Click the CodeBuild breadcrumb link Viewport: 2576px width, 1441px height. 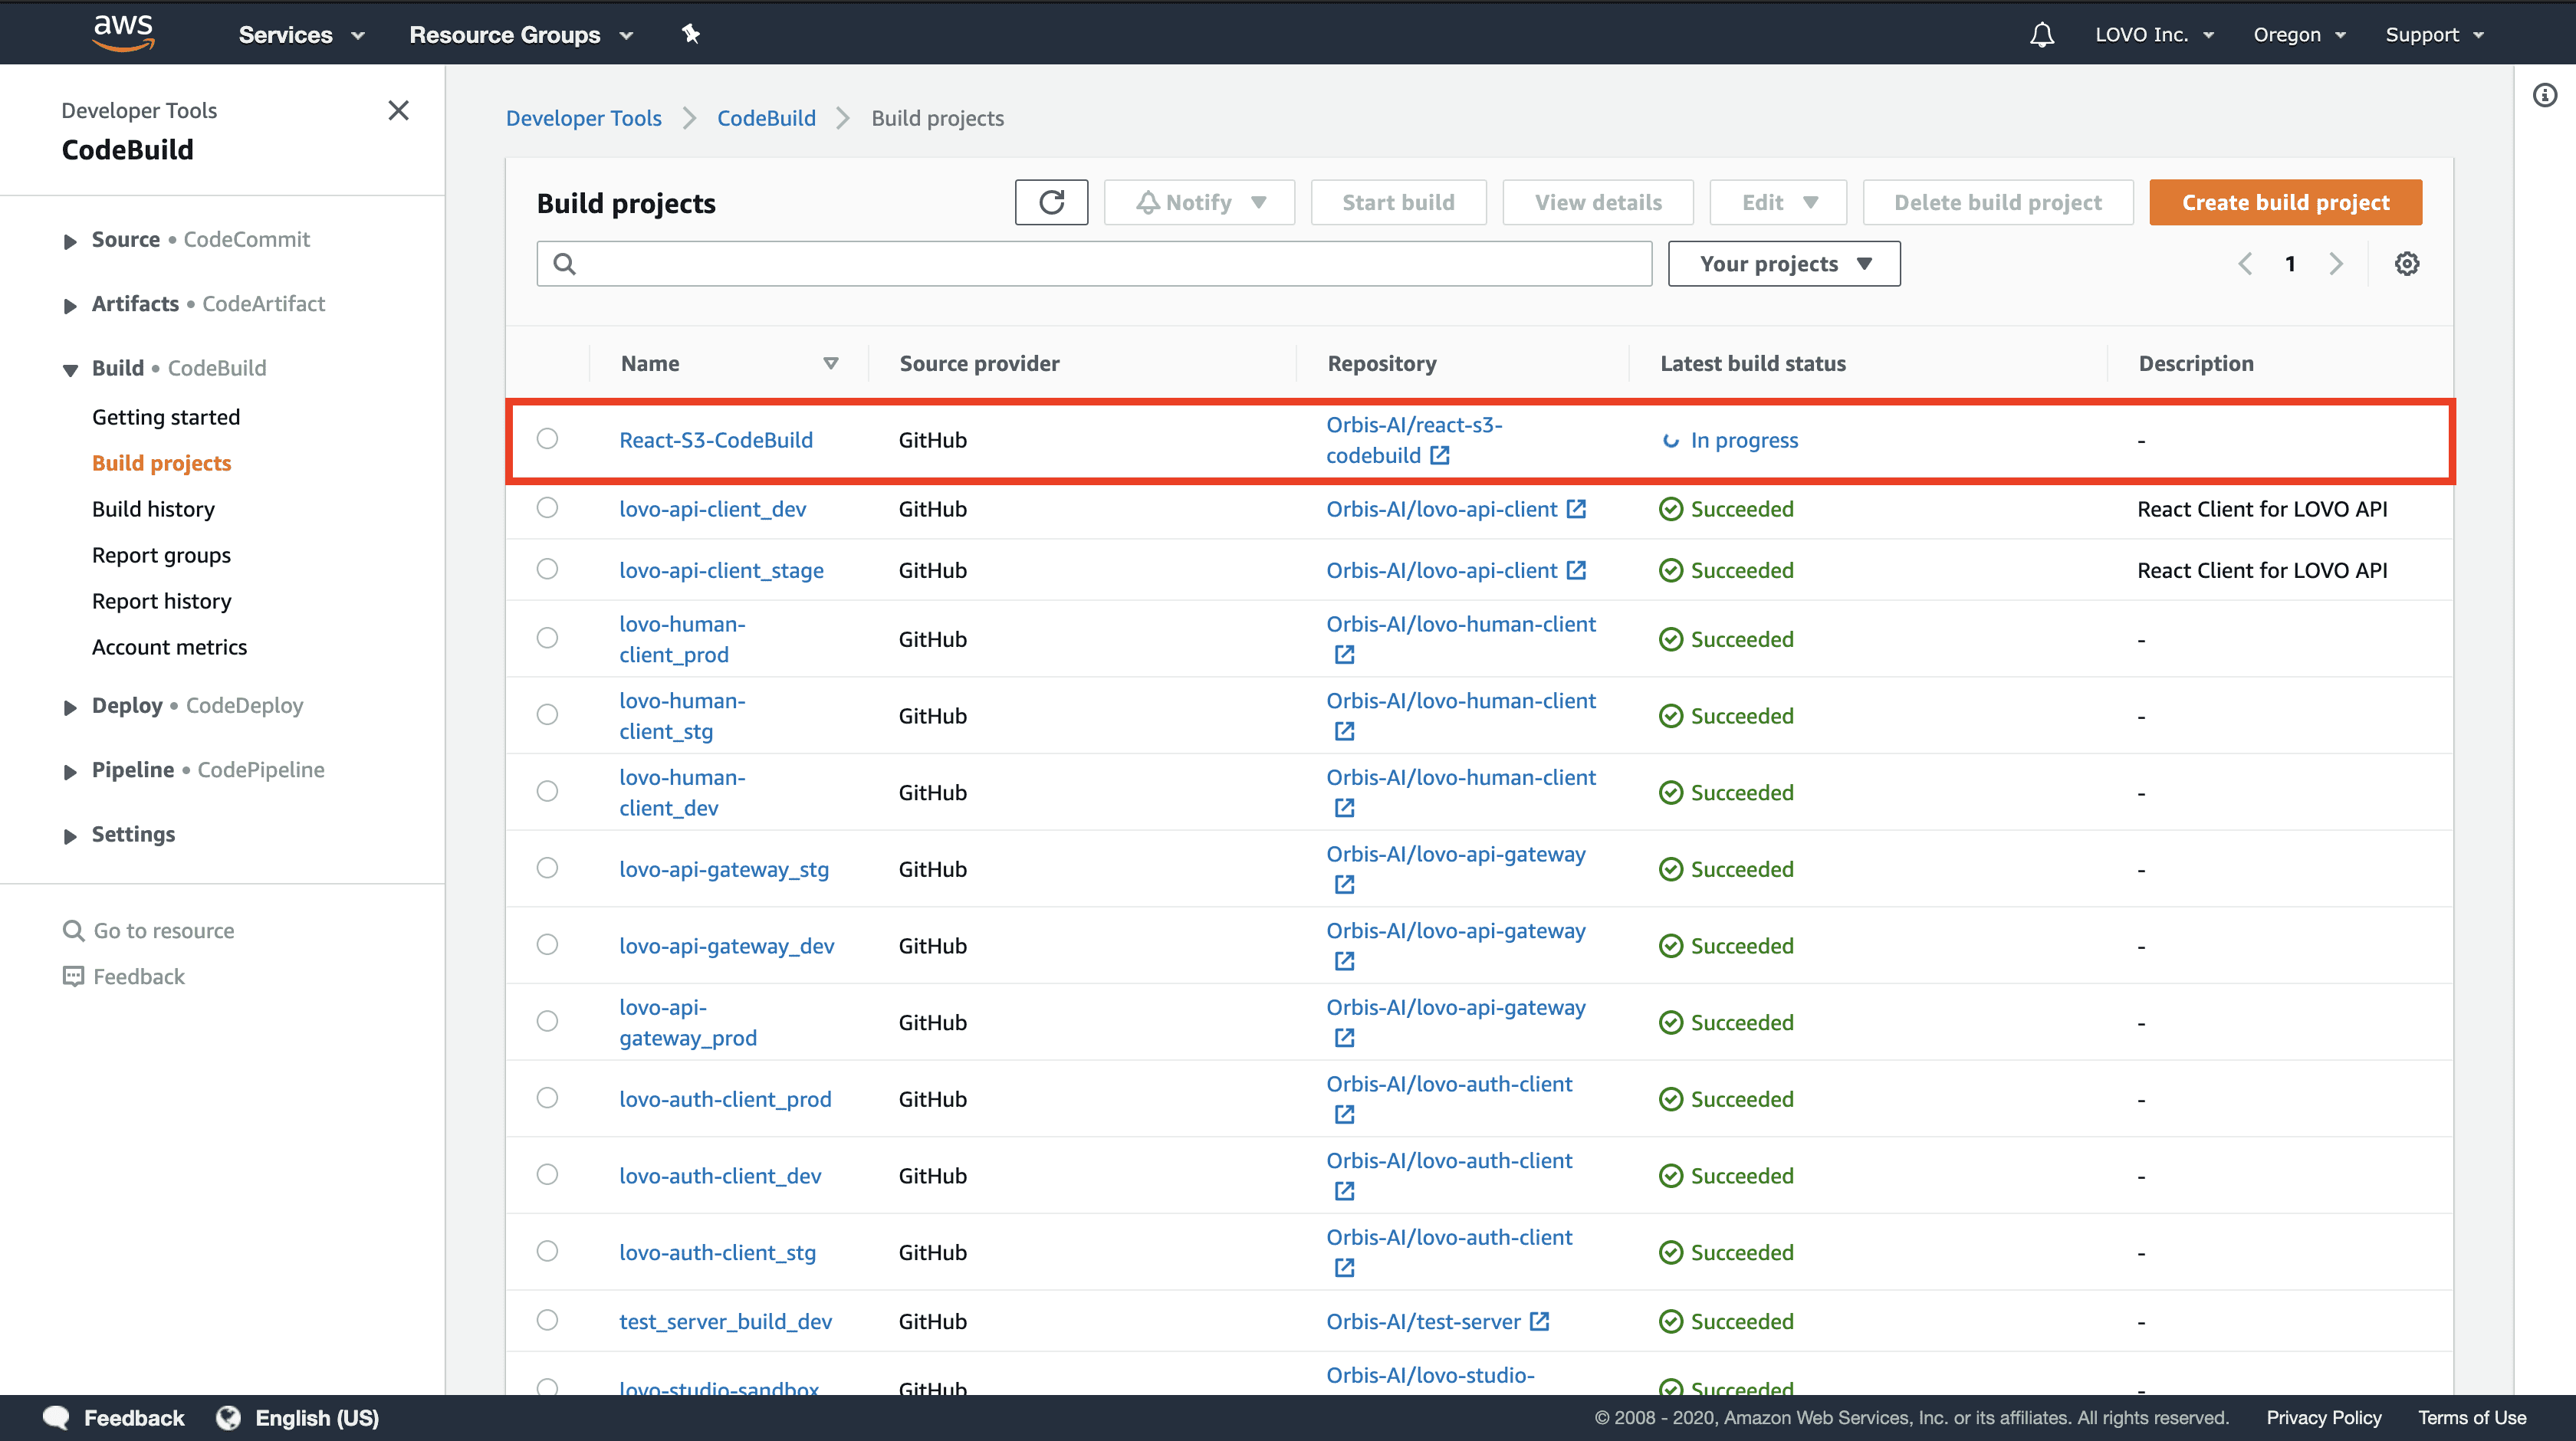pyautogui.click(x=766, y=118)
